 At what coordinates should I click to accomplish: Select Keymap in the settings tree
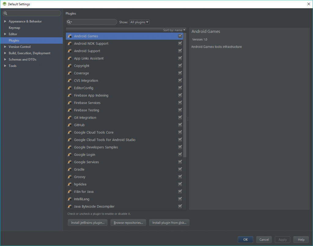[14, 28]
